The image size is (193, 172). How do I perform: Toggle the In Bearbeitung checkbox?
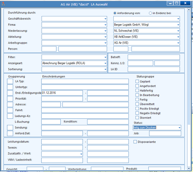[137, 95]
